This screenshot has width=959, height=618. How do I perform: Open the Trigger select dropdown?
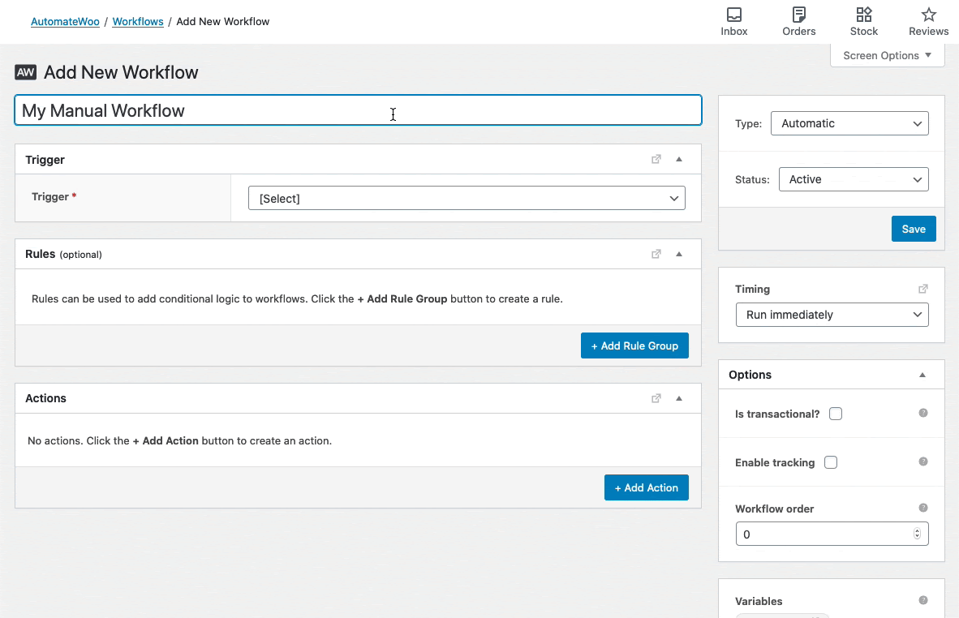tap(467, 198)
